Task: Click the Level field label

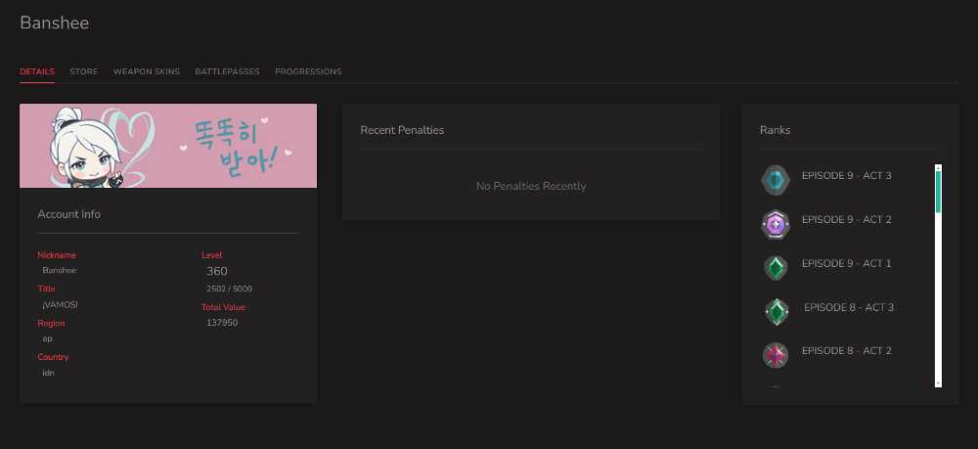Action: point(212,255)
